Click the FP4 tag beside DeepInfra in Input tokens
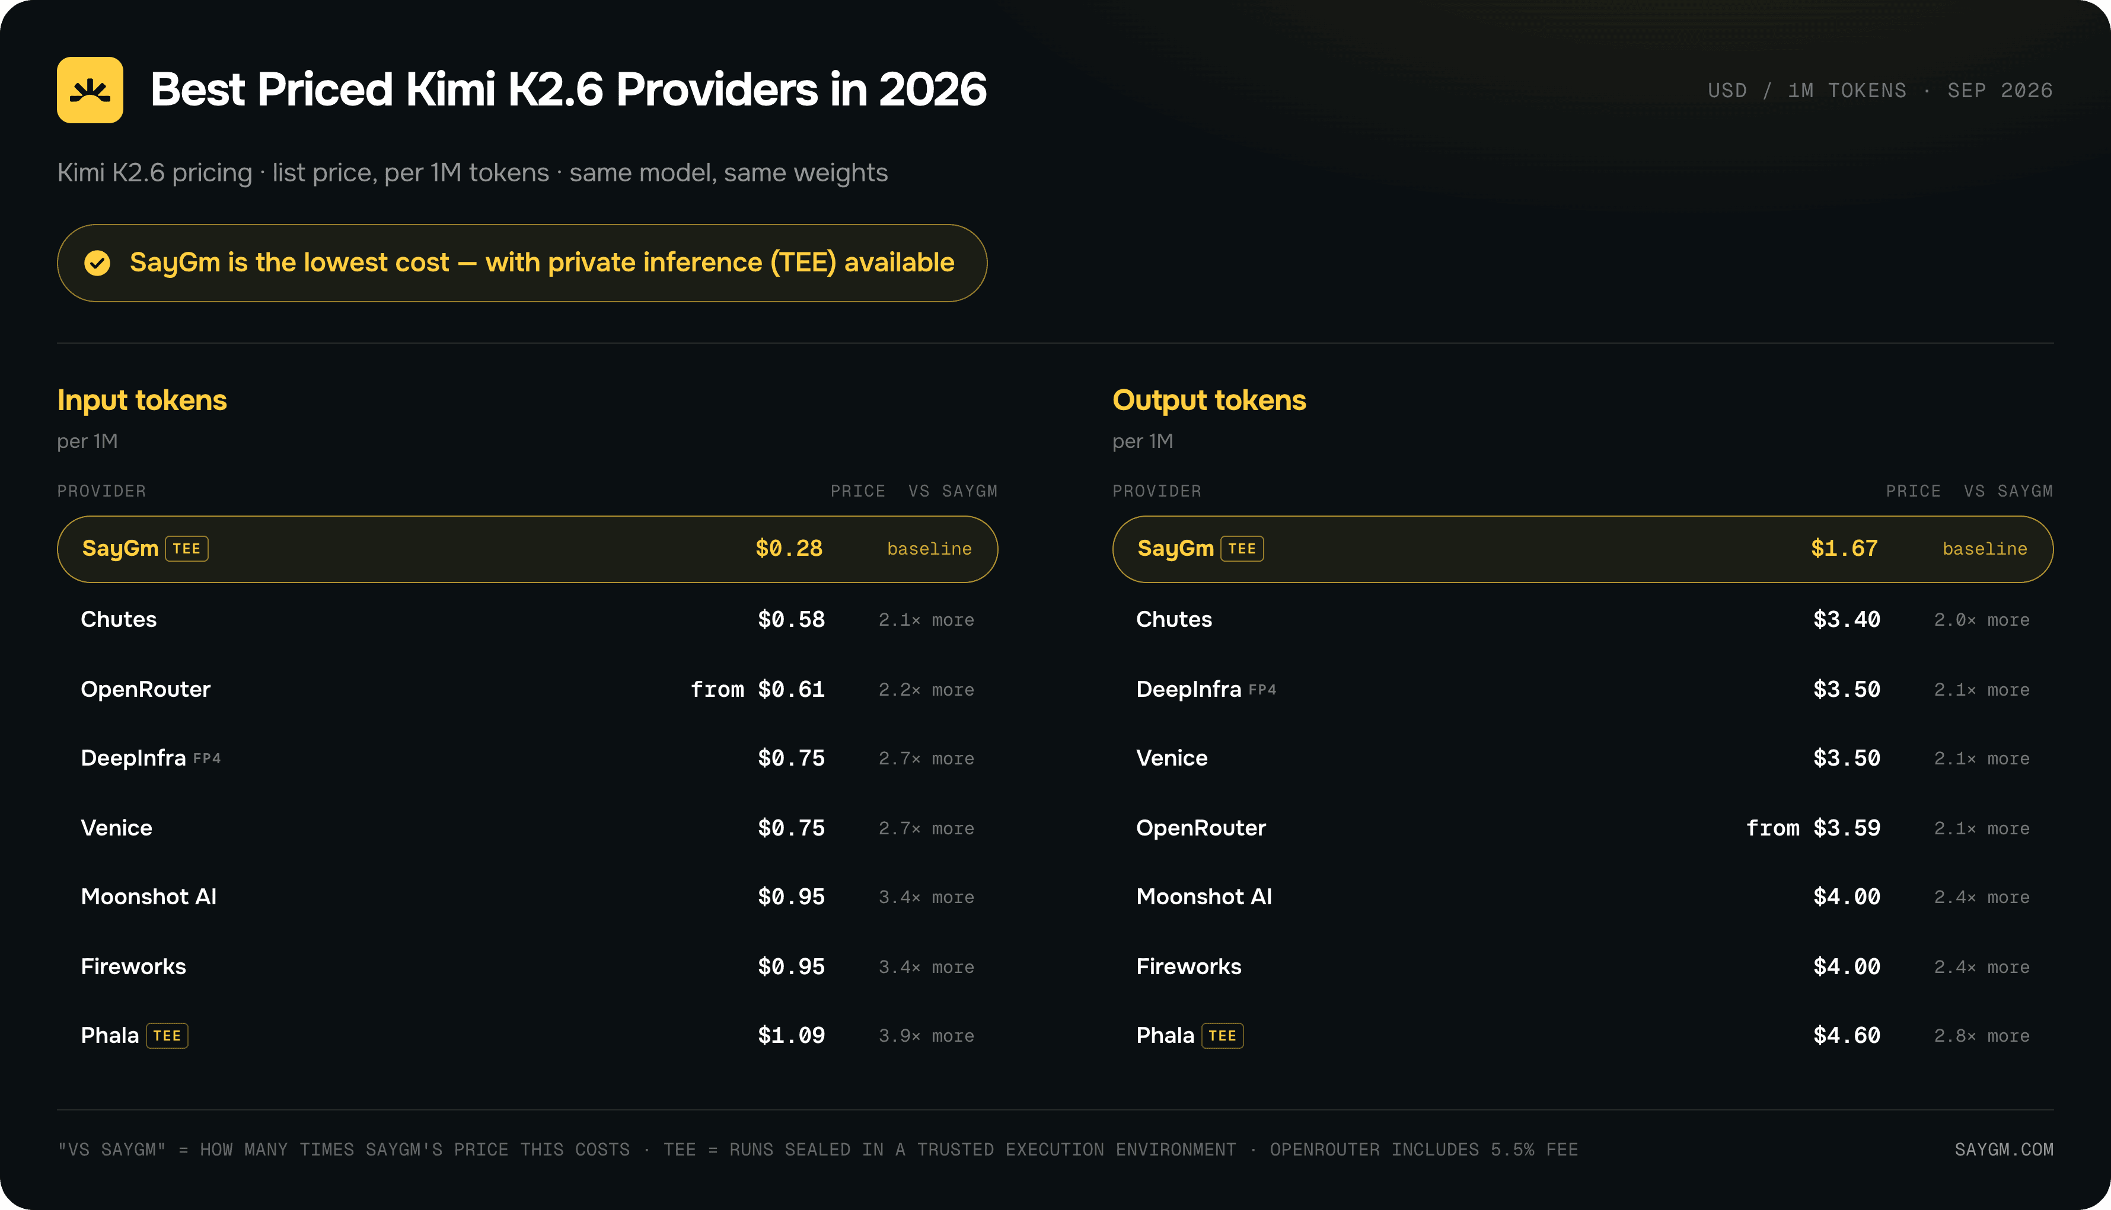 (207, 758)
